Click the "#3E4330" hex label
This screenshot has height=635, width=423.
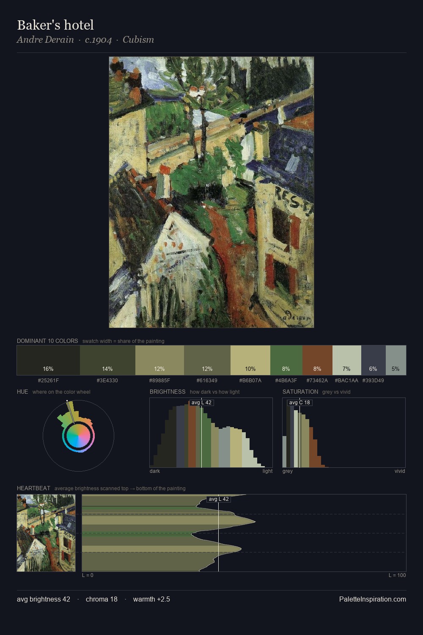tap(107, 381)
